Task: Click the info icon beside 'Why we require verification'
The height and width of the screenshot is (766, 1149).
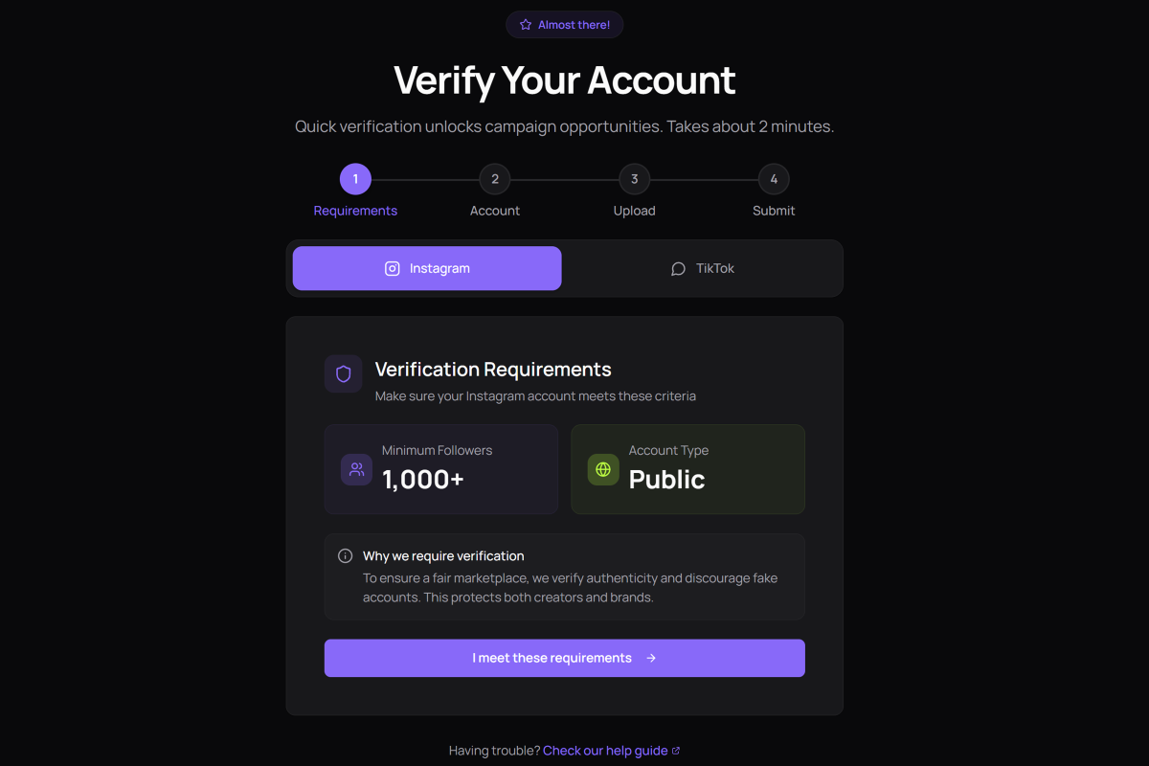Action: click(344, 555)
